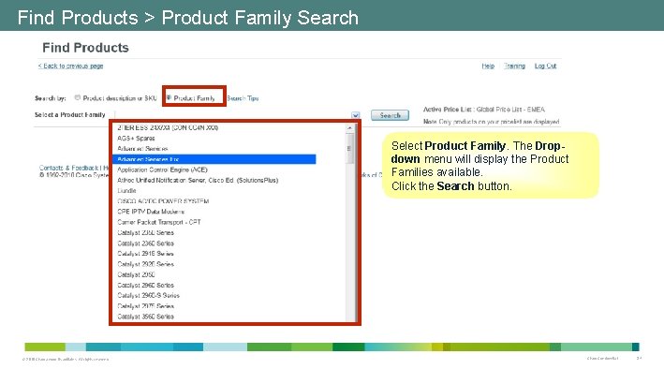This screenshot has width=664, height=369.
Task: Select the Product Family radio button
Action: [169, 97]
